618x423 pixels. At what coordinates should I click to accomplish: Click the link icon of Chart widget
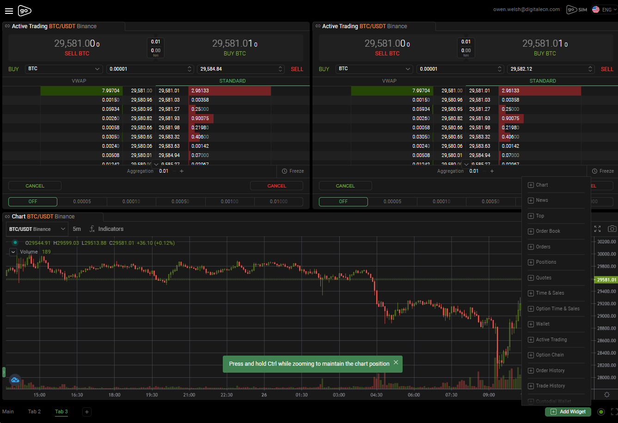point(7,217)
